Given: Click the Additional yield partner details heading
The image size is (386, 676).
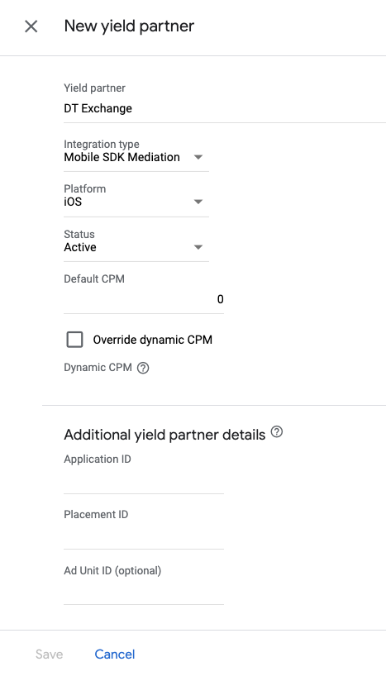Looking at the screenshot, I should [164, 435].
